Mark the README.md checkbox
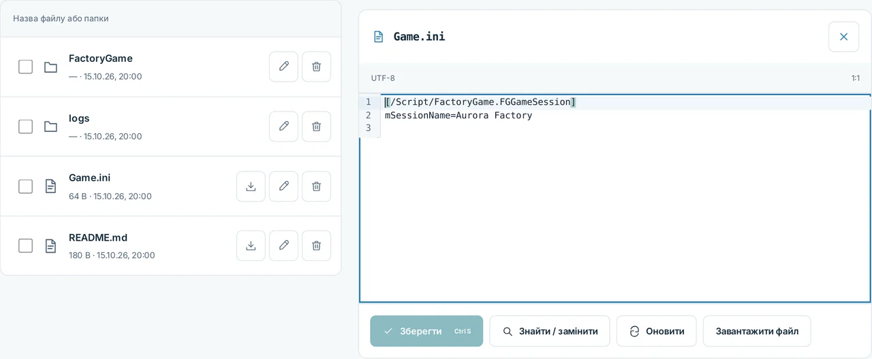 pyautogui.click(x=25, y=245)
